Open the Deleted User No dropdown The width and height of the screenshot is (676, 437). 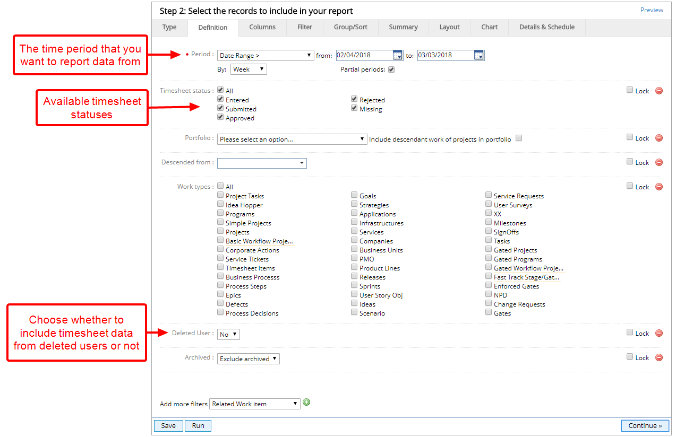pos(228,334)
